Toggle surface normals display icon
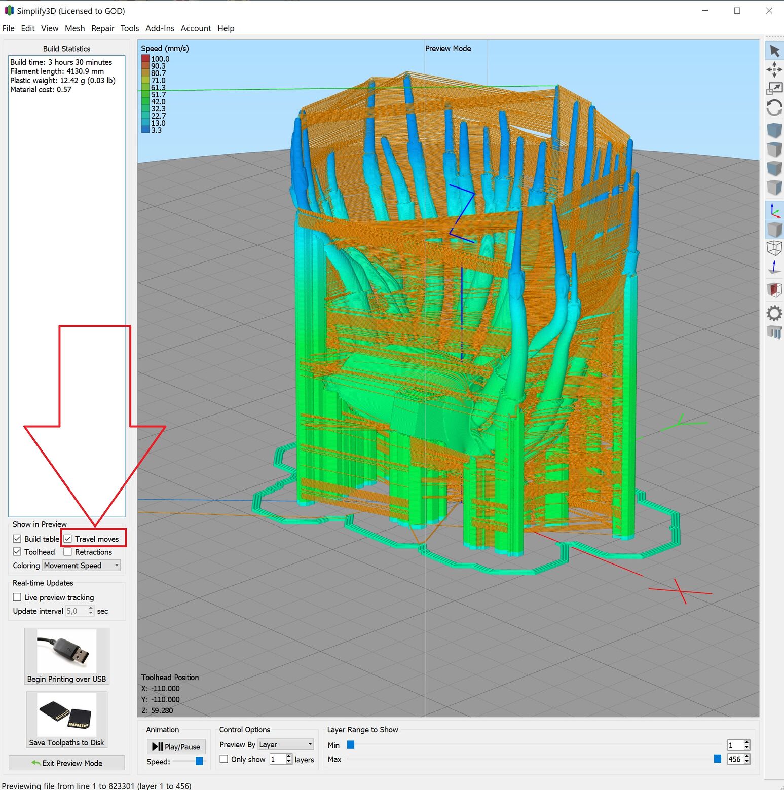 click(774, 267)
